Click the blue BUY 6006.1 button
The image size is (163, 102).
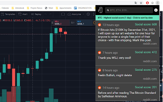click(83, 23)
